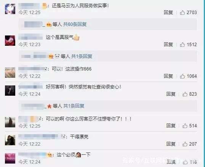Like the comment with 2703 likes

pyautogui.click(x=183, y=13)
